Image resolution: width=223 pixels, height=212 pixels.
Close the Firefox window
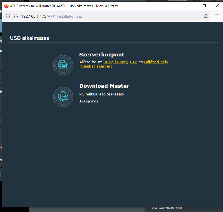click(x=217, y=6)
